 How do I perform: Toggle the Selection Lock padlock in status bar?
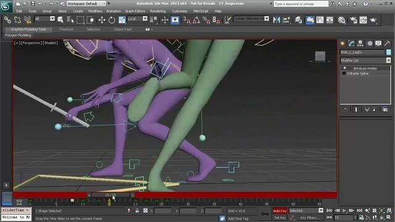pyautogui.click(x=137, y=211)
